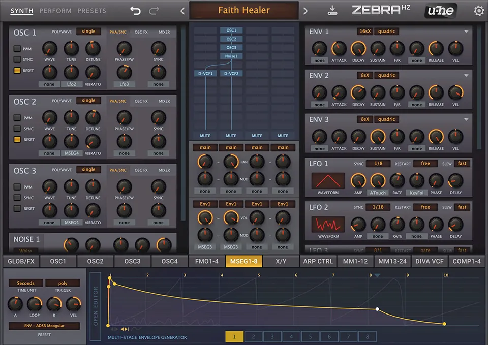Click the LFO 2 random waveform display
488x345 pixels.
(x=328, y=224)
